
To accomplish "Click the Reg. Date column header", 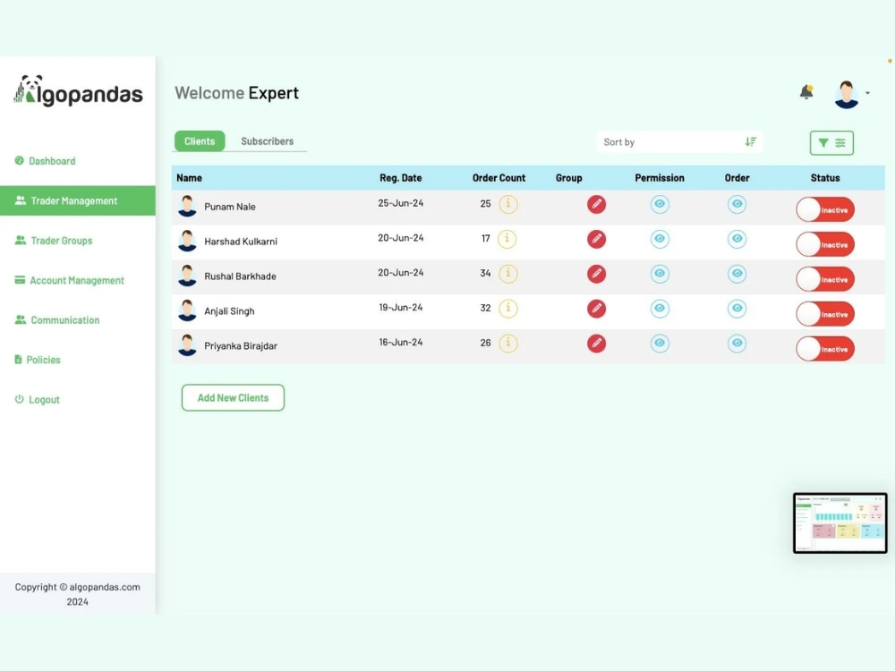I will point(401,178).
